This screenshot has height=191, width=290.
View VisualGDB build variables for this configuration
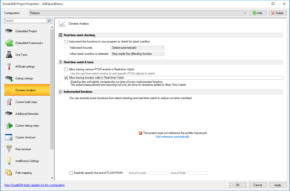34,185
